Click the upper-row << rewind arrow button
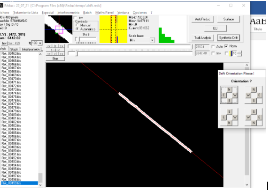The image size is (269, 191). point(49,46)
